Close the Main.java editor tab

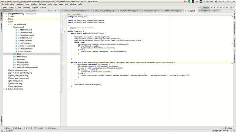(196, 11)
